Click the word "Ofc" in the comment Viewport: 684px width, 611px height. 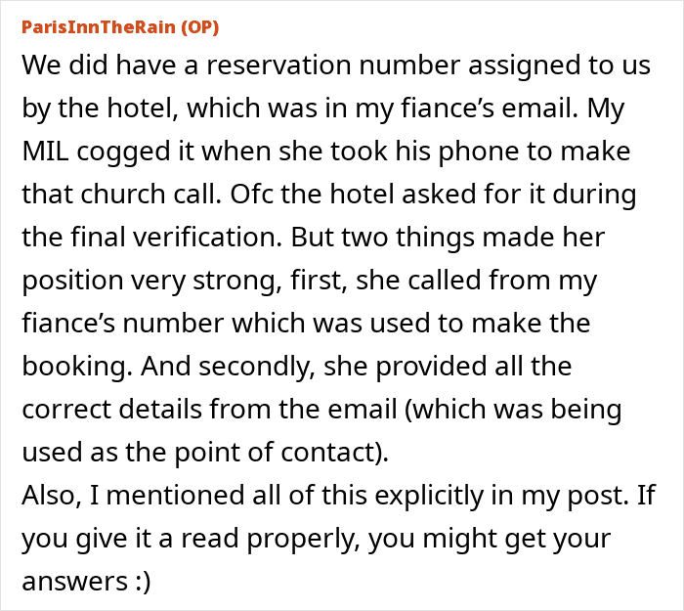click(252, 194)
